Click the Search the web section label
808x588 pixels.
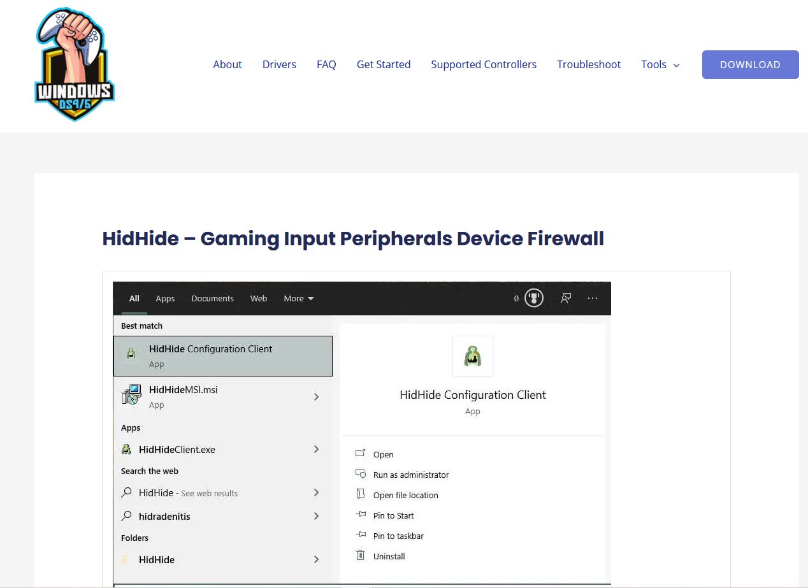click(x=150, y=471)
